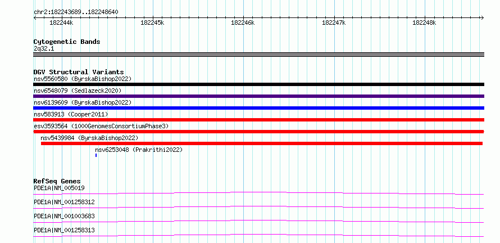Click the chr2:182243689..182248640 coordinate label
The height and width of the screenshot is (243, 500).
[x=76, y=12]
